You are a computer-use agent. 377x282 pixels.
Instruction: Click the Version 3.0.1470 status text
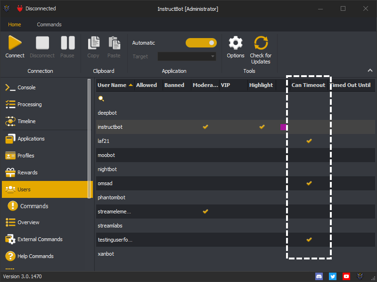click(x=22, y=276)
